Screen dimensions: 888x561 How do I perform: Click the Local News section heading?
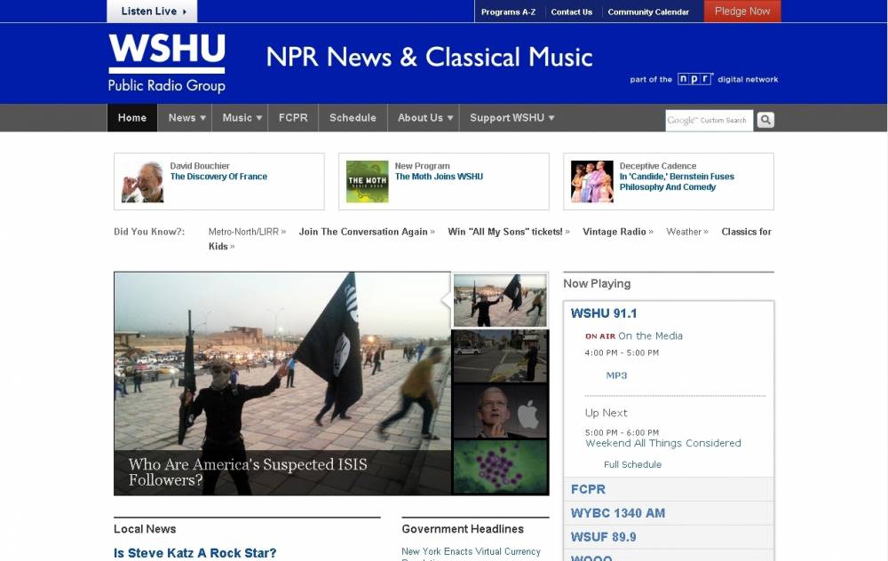(145, 529)
